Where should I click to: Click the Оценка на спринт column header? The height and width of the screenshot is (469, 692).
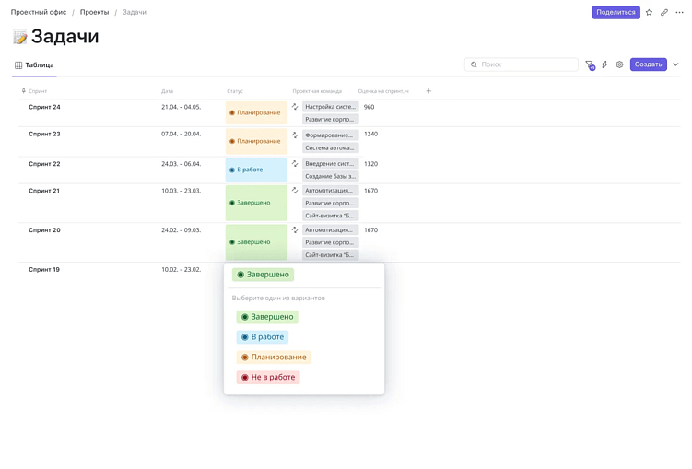[x=383, y=91]
